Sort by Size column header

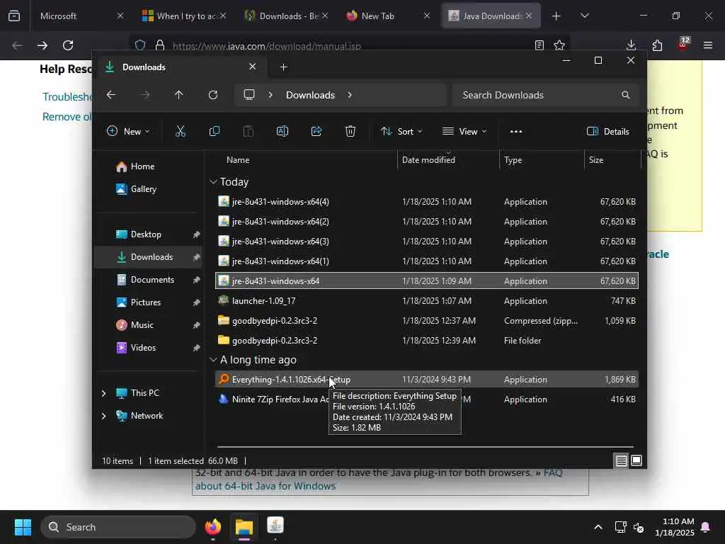pos(612,159)
